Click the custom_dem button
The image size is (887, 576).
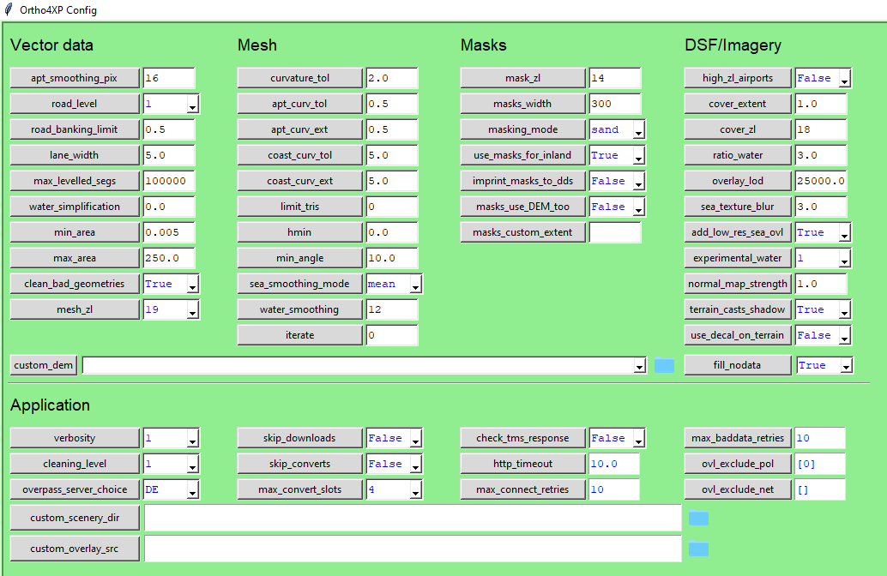click(44, 365)
